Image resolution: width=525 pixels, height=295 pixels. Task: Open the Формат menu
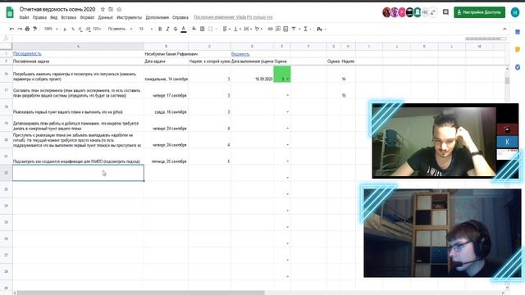87,17
